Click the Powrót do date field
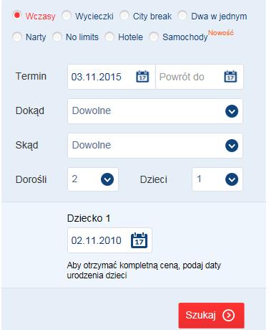The height and width of the screenshot is (330, 269). [200, 77]
